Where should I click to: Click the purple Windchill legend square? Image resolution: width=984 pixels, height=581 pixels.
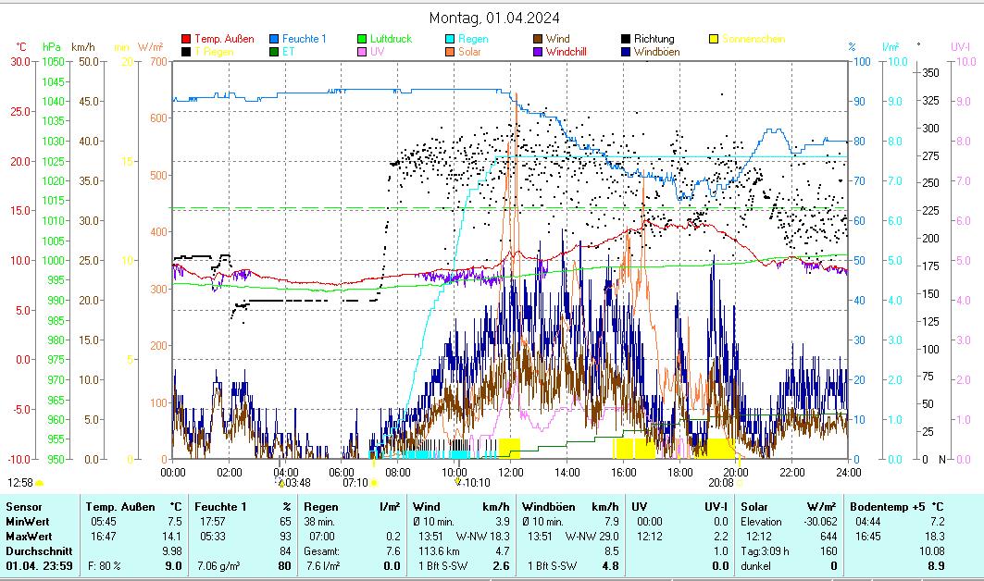point(538,52)
